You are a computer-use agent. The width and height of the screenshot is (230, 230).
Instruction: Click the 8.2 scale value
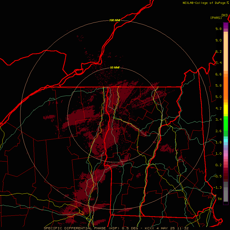tap(218, 51)
